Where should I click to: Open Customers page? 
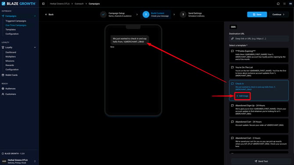tap(11, 94)
